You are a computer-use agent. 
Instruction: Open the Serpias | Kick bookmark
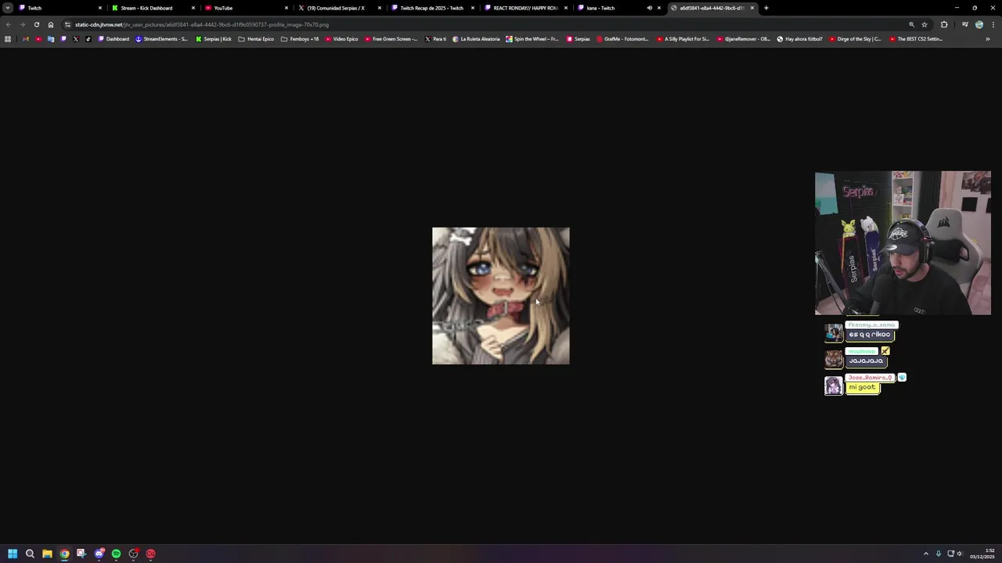pos(214,39)
